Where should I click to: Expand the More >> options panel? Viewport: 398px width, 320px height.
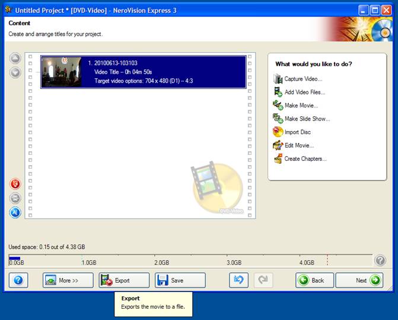tap(68, 280)
